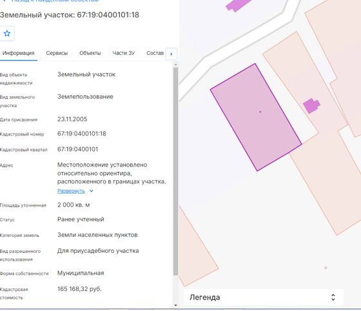Add parcel to favorites with star icon
Screen dimensions: 361x311
pos(7,34)
